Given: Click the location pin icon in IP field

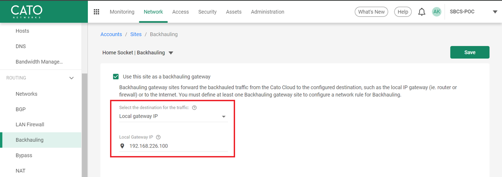Looking at the screenshot, I should coord(122,146).
